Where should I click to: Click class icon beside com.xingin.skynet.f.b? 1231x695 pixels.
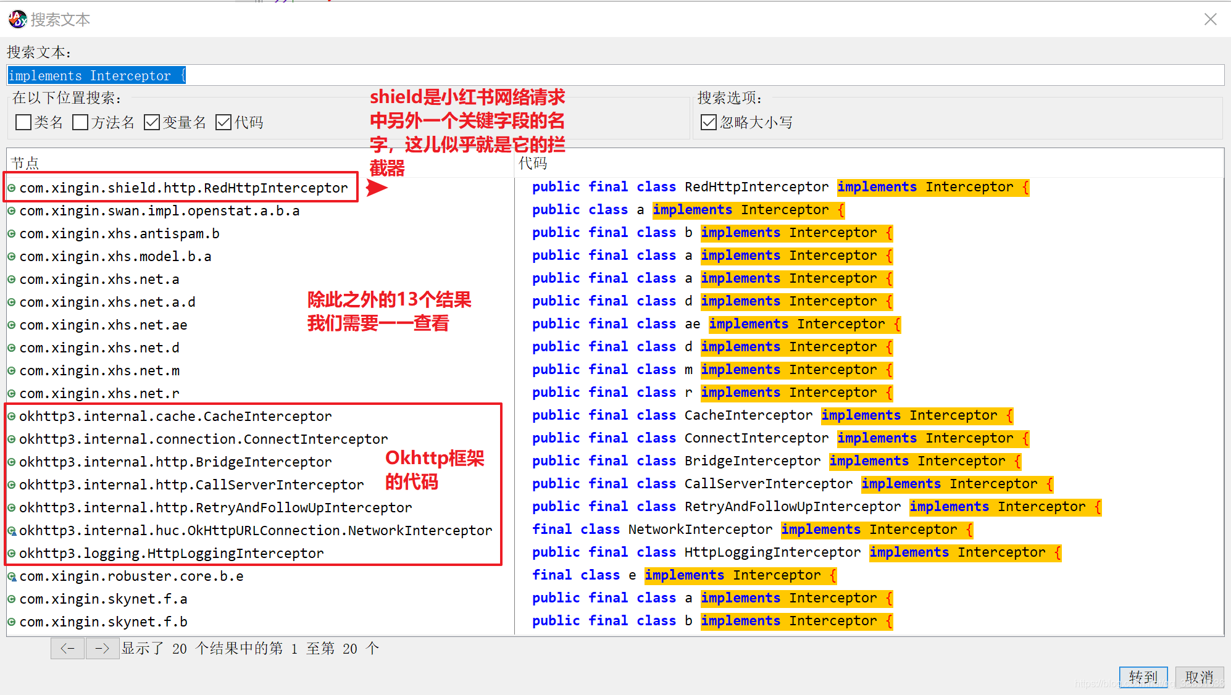point(12,622)
